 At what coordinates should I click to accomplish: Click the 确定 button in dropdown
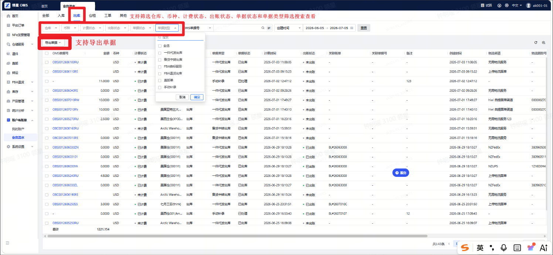click(197, 97)
